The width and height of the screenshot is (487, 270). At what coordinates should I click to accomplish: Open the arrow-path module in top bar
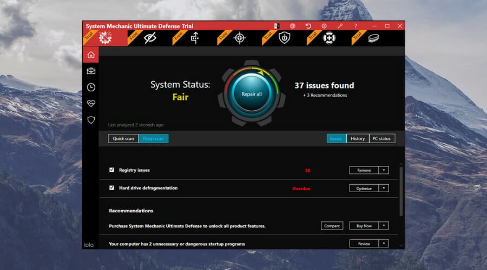(195, 38)
